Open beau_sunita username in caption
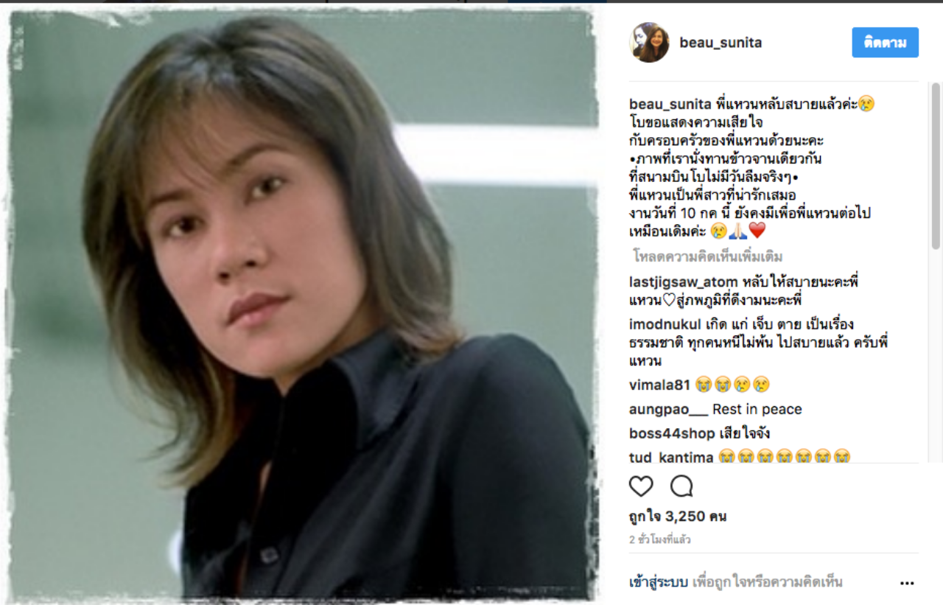Image resolution: width=943 pixels, height=605 pixels. (x=670, y=104)
